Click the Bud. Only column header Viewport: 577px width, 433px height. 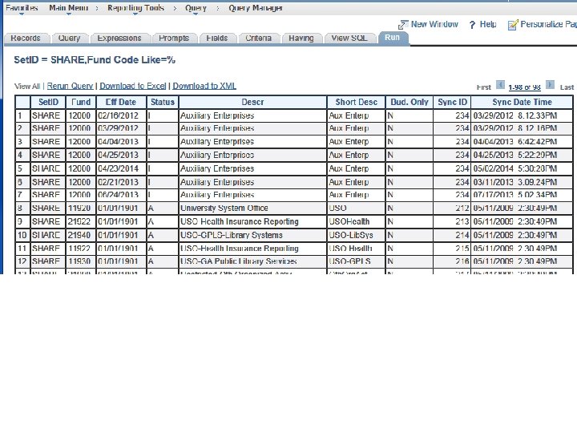coord(410,102)
